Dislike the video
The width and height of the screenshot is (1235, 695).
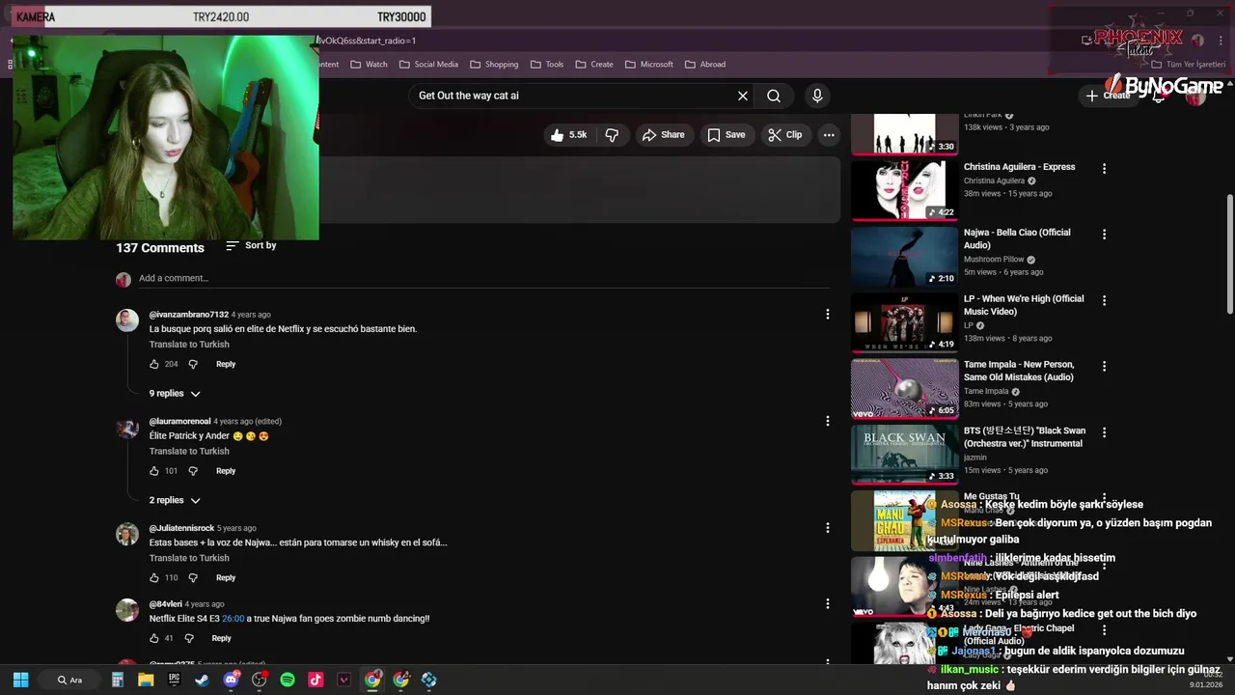click(612, 135)
